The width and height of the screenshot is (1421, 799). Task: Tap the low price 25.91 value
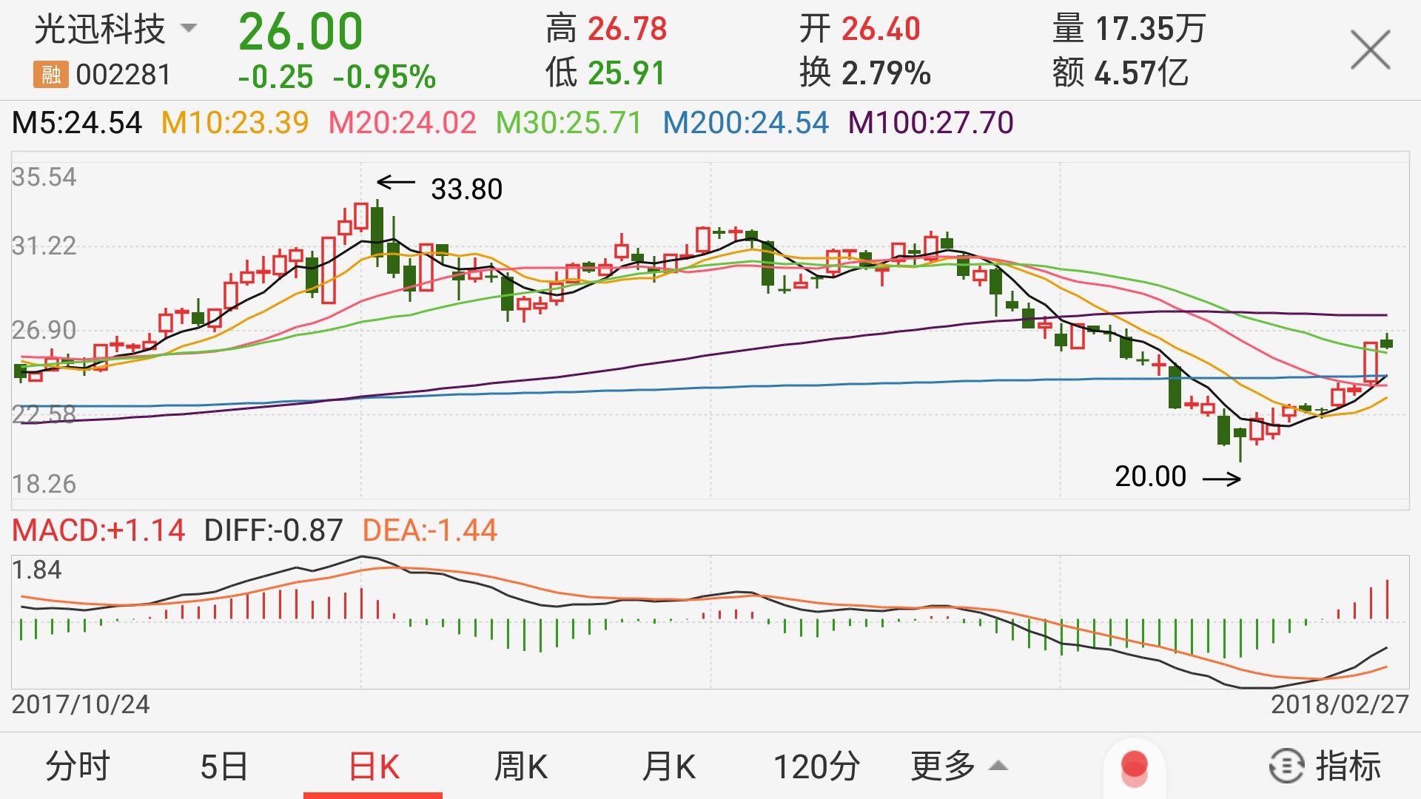pos(626,73)
